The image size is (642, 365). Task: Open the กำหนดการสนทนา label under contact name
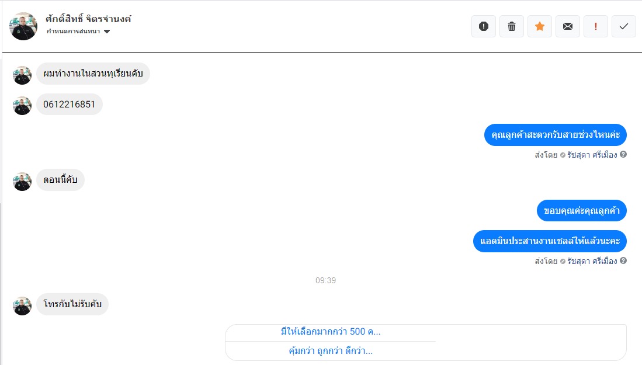pyautogui.click(x=73, y=32)
